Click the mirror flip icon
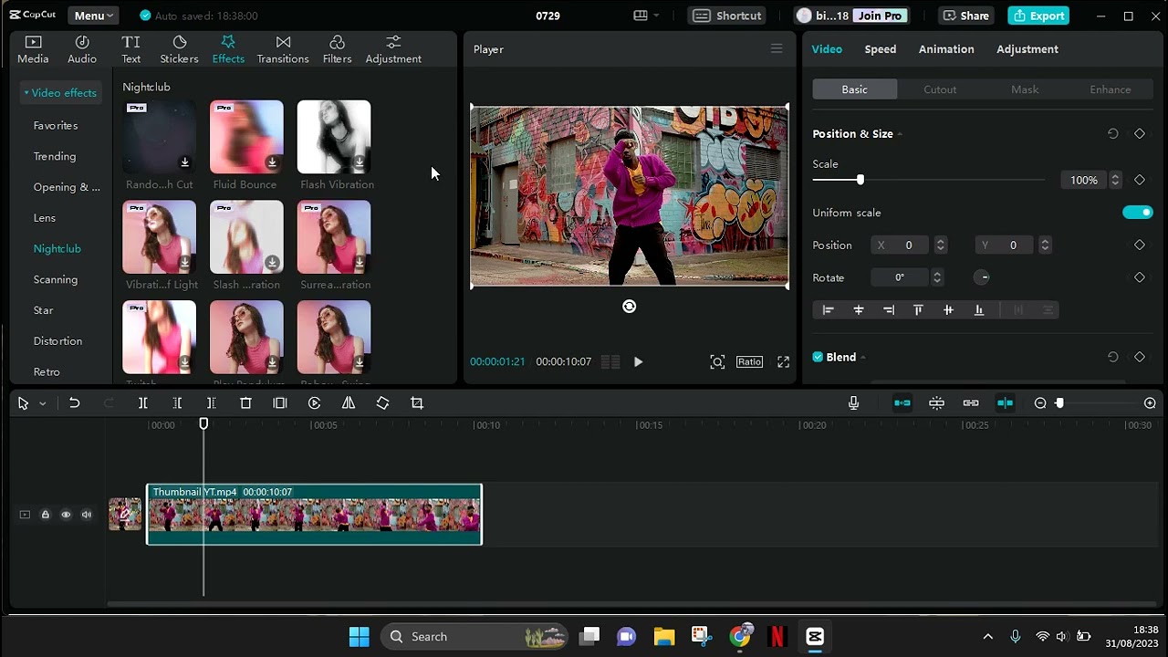The height and width of the screenshot is (657, 1168). (x=349, y=403)
